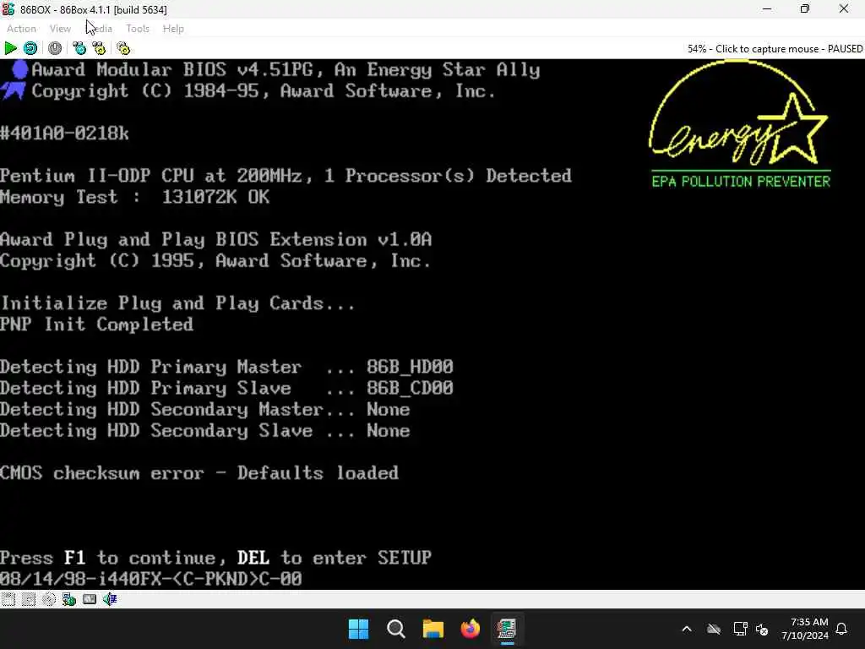865x649 pixels.
Task: Click the hard disk icon in the status bar
Action: click(x=29, y=599)
